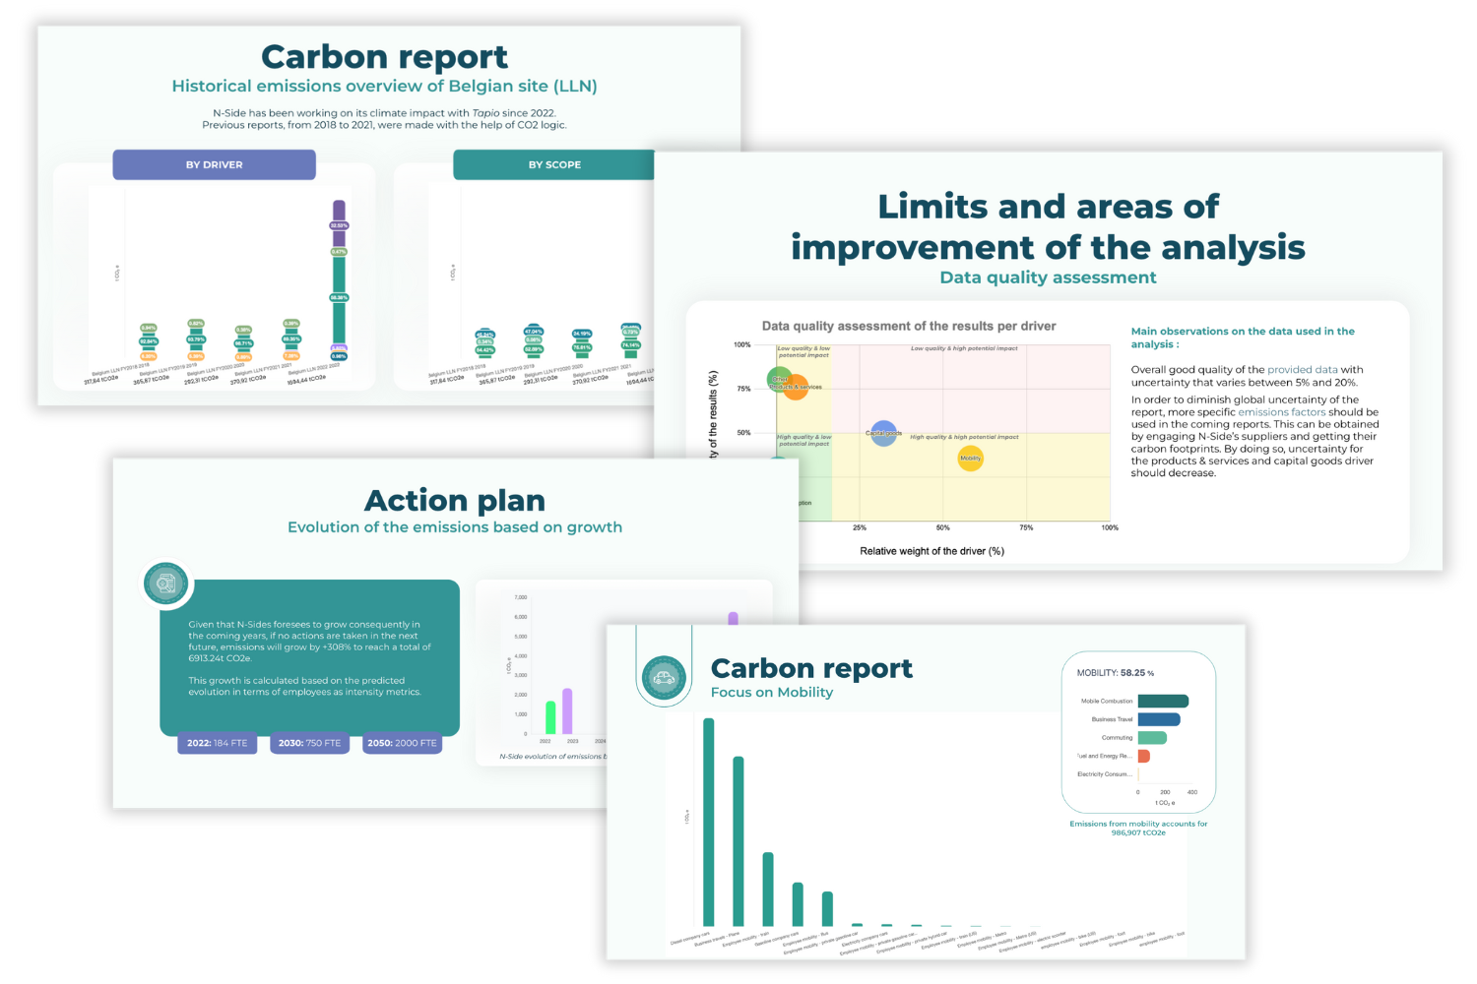This screenshot has height=984, width=1477.
Task: Click 'Evolution of the emissions based on growth' subtitle
Action: (455, 527)
